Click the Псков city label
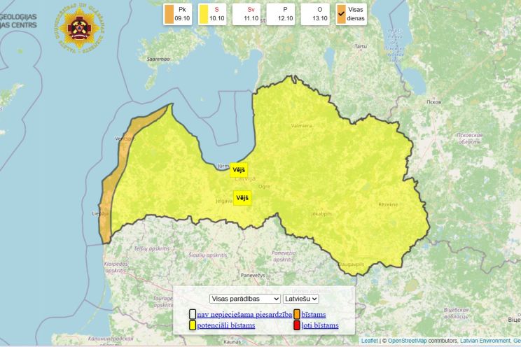This screenshot has height=347, width=521. tap(434, 102)
